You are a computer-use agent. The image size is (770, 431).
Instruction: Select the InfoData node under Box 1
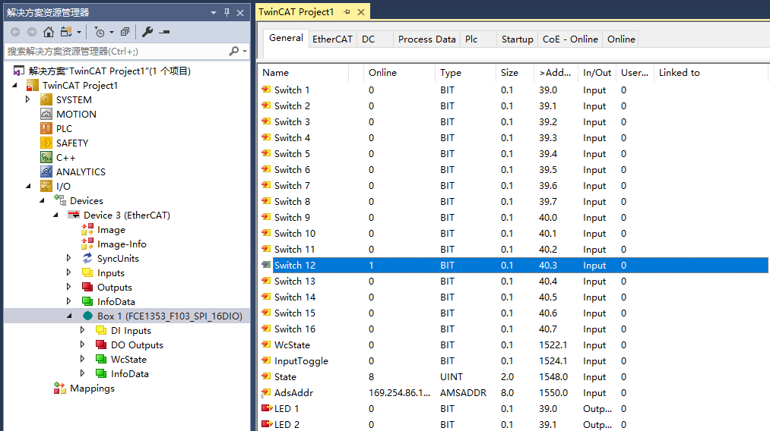(x=130, y=373)
